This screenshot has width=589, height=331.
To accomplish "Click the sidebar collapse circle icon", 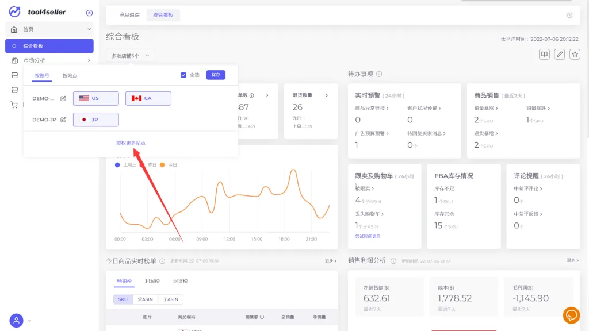I will (89, 13).
